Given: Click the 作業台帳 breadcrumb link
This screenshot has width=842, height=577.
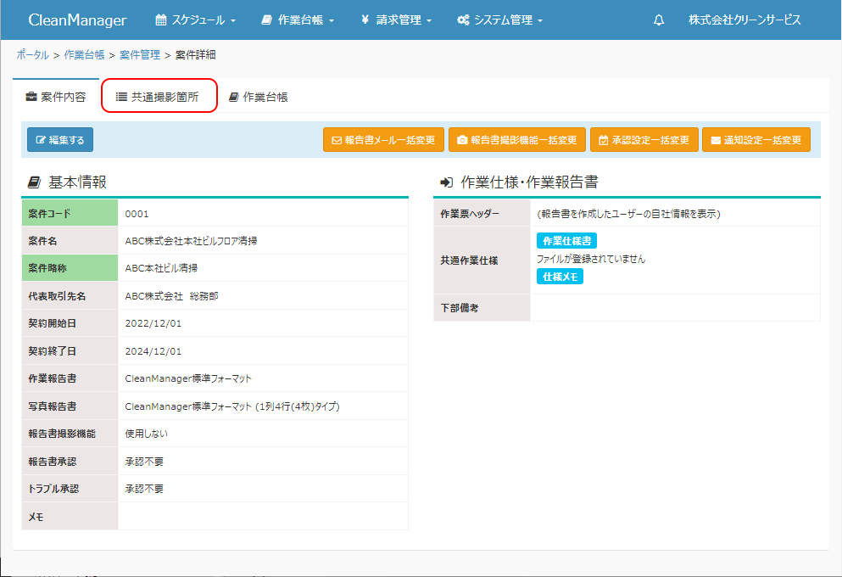Looking at the screenshot, I should coord(84,55).
